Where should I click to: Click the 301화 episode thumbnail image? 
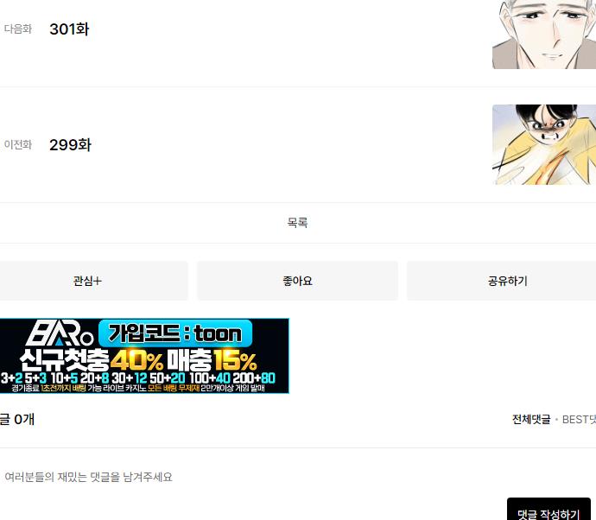pos(544,35)
